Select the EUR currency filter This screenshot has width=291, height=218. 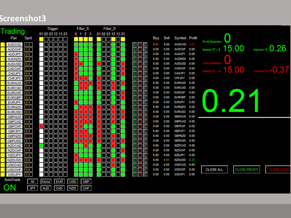tap(59, 181)
